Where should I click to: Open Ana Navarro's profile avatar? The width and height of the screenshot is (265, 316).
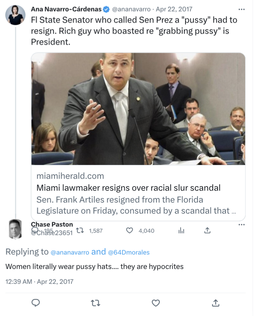pos(15,15)
